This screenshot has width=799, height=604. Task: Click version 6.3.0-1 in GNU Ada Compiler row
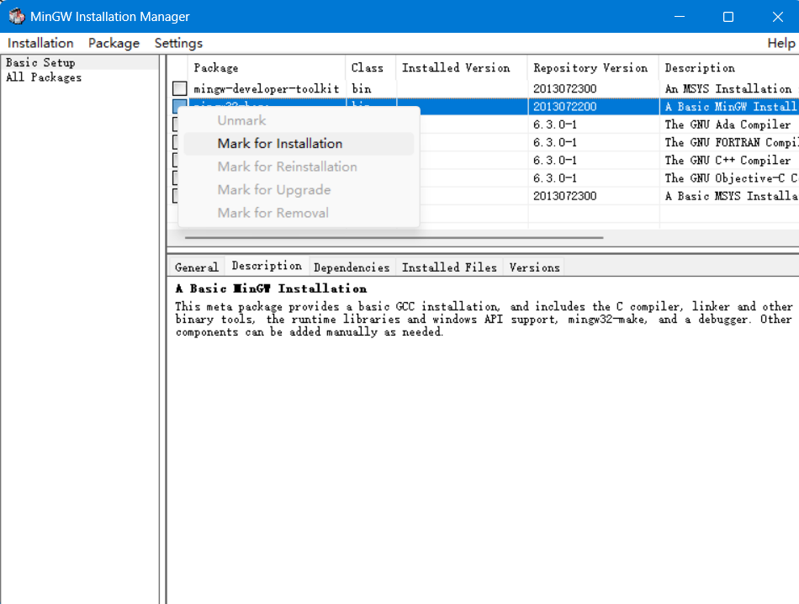(555, 125)
